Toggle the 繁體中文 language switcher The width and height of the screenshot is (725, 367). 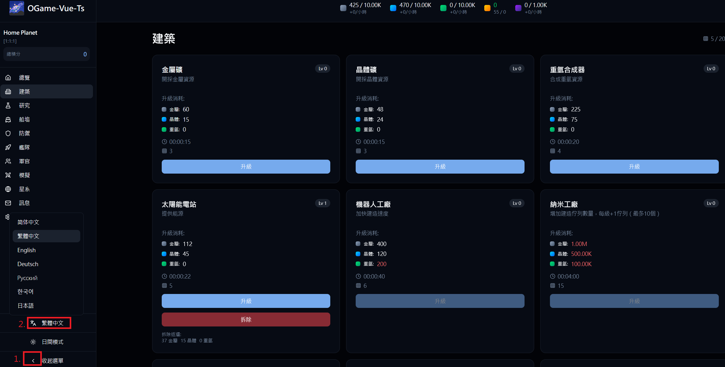click(49, 323)
